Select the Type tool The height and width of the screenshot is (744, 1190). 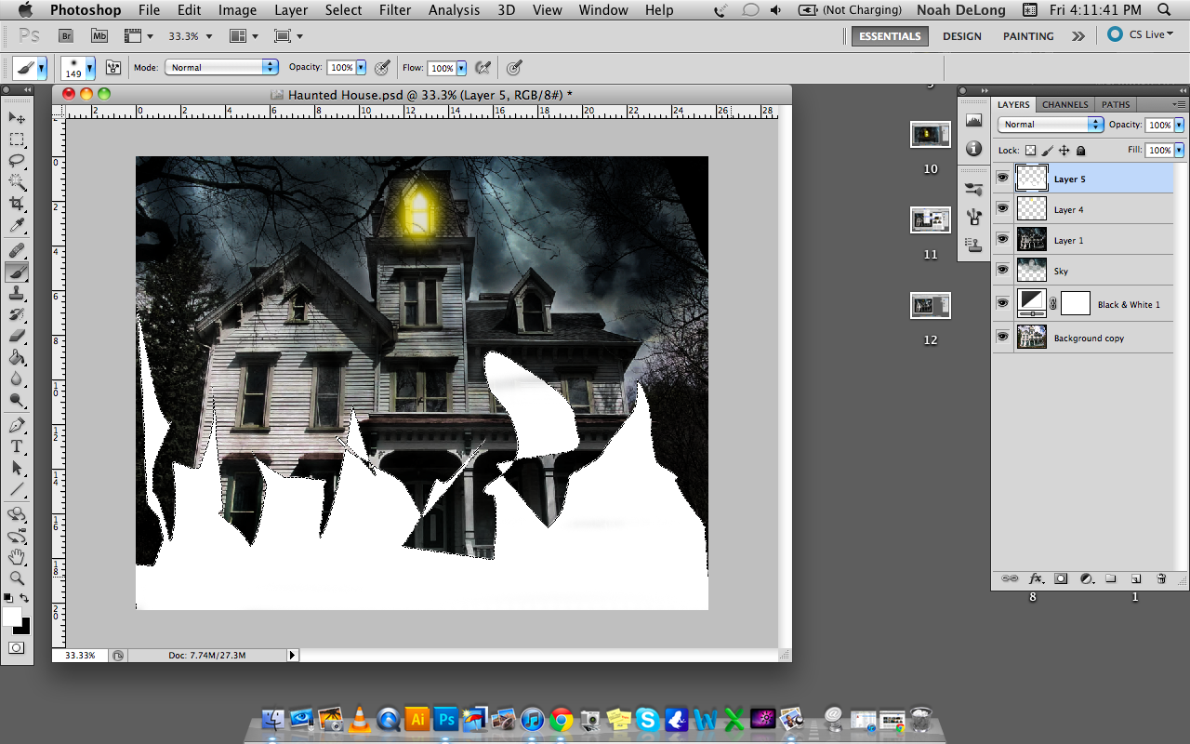[x=17, y=446]
